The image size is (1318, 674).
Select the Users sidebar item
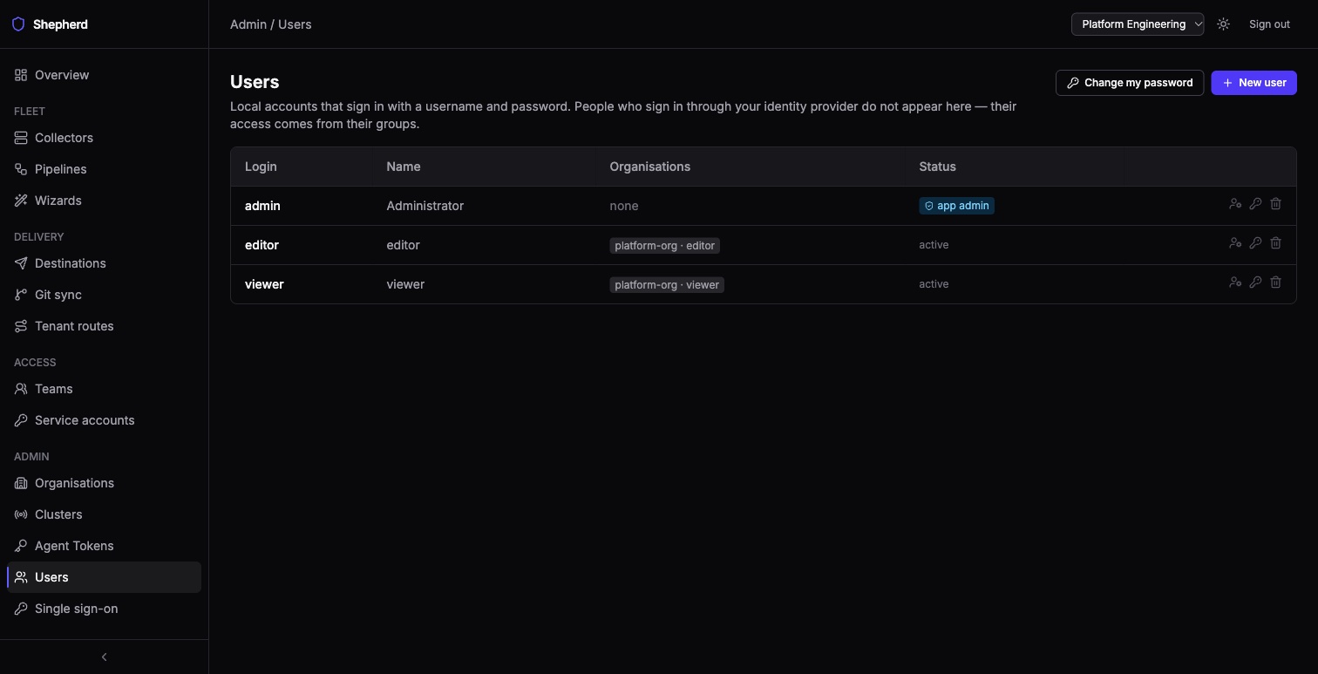pos(104,577)
